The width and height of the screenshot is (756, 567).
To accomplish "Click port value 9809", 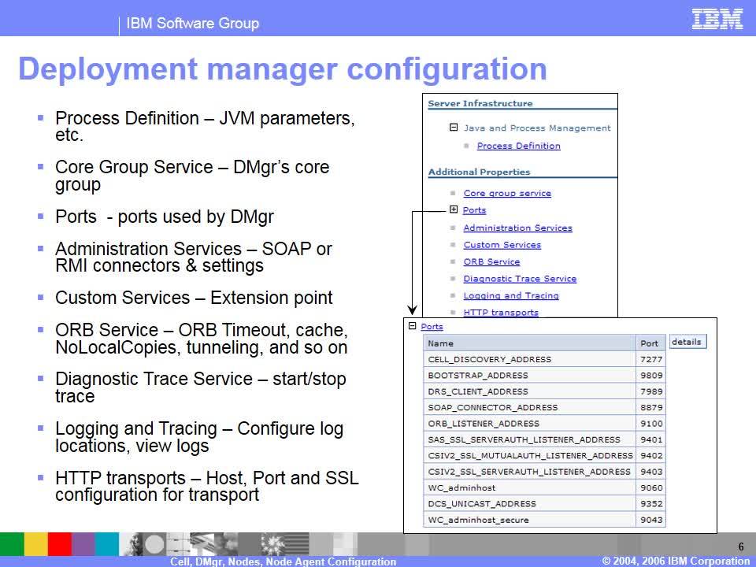I will [651, 375].
